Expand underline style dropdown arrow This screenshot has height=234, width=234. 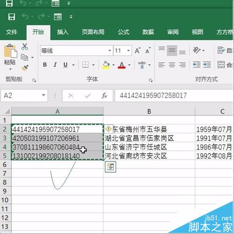[73, 65]
